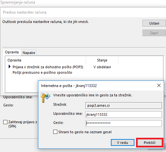Close the Internetna e-pošta dialog with X
This screenshot has width=166, height=152.
(159, 85)
